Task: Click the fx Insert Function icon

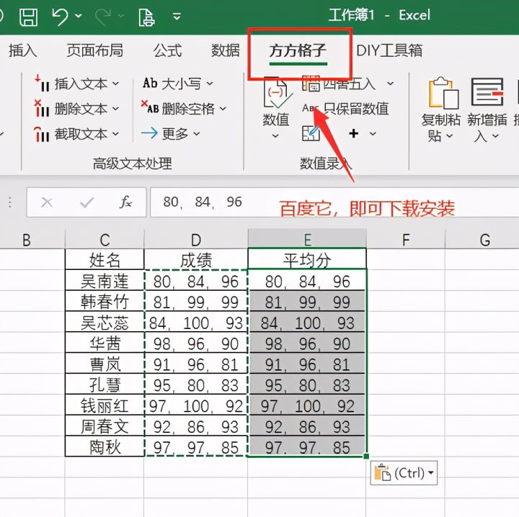Action: (125, 202)
